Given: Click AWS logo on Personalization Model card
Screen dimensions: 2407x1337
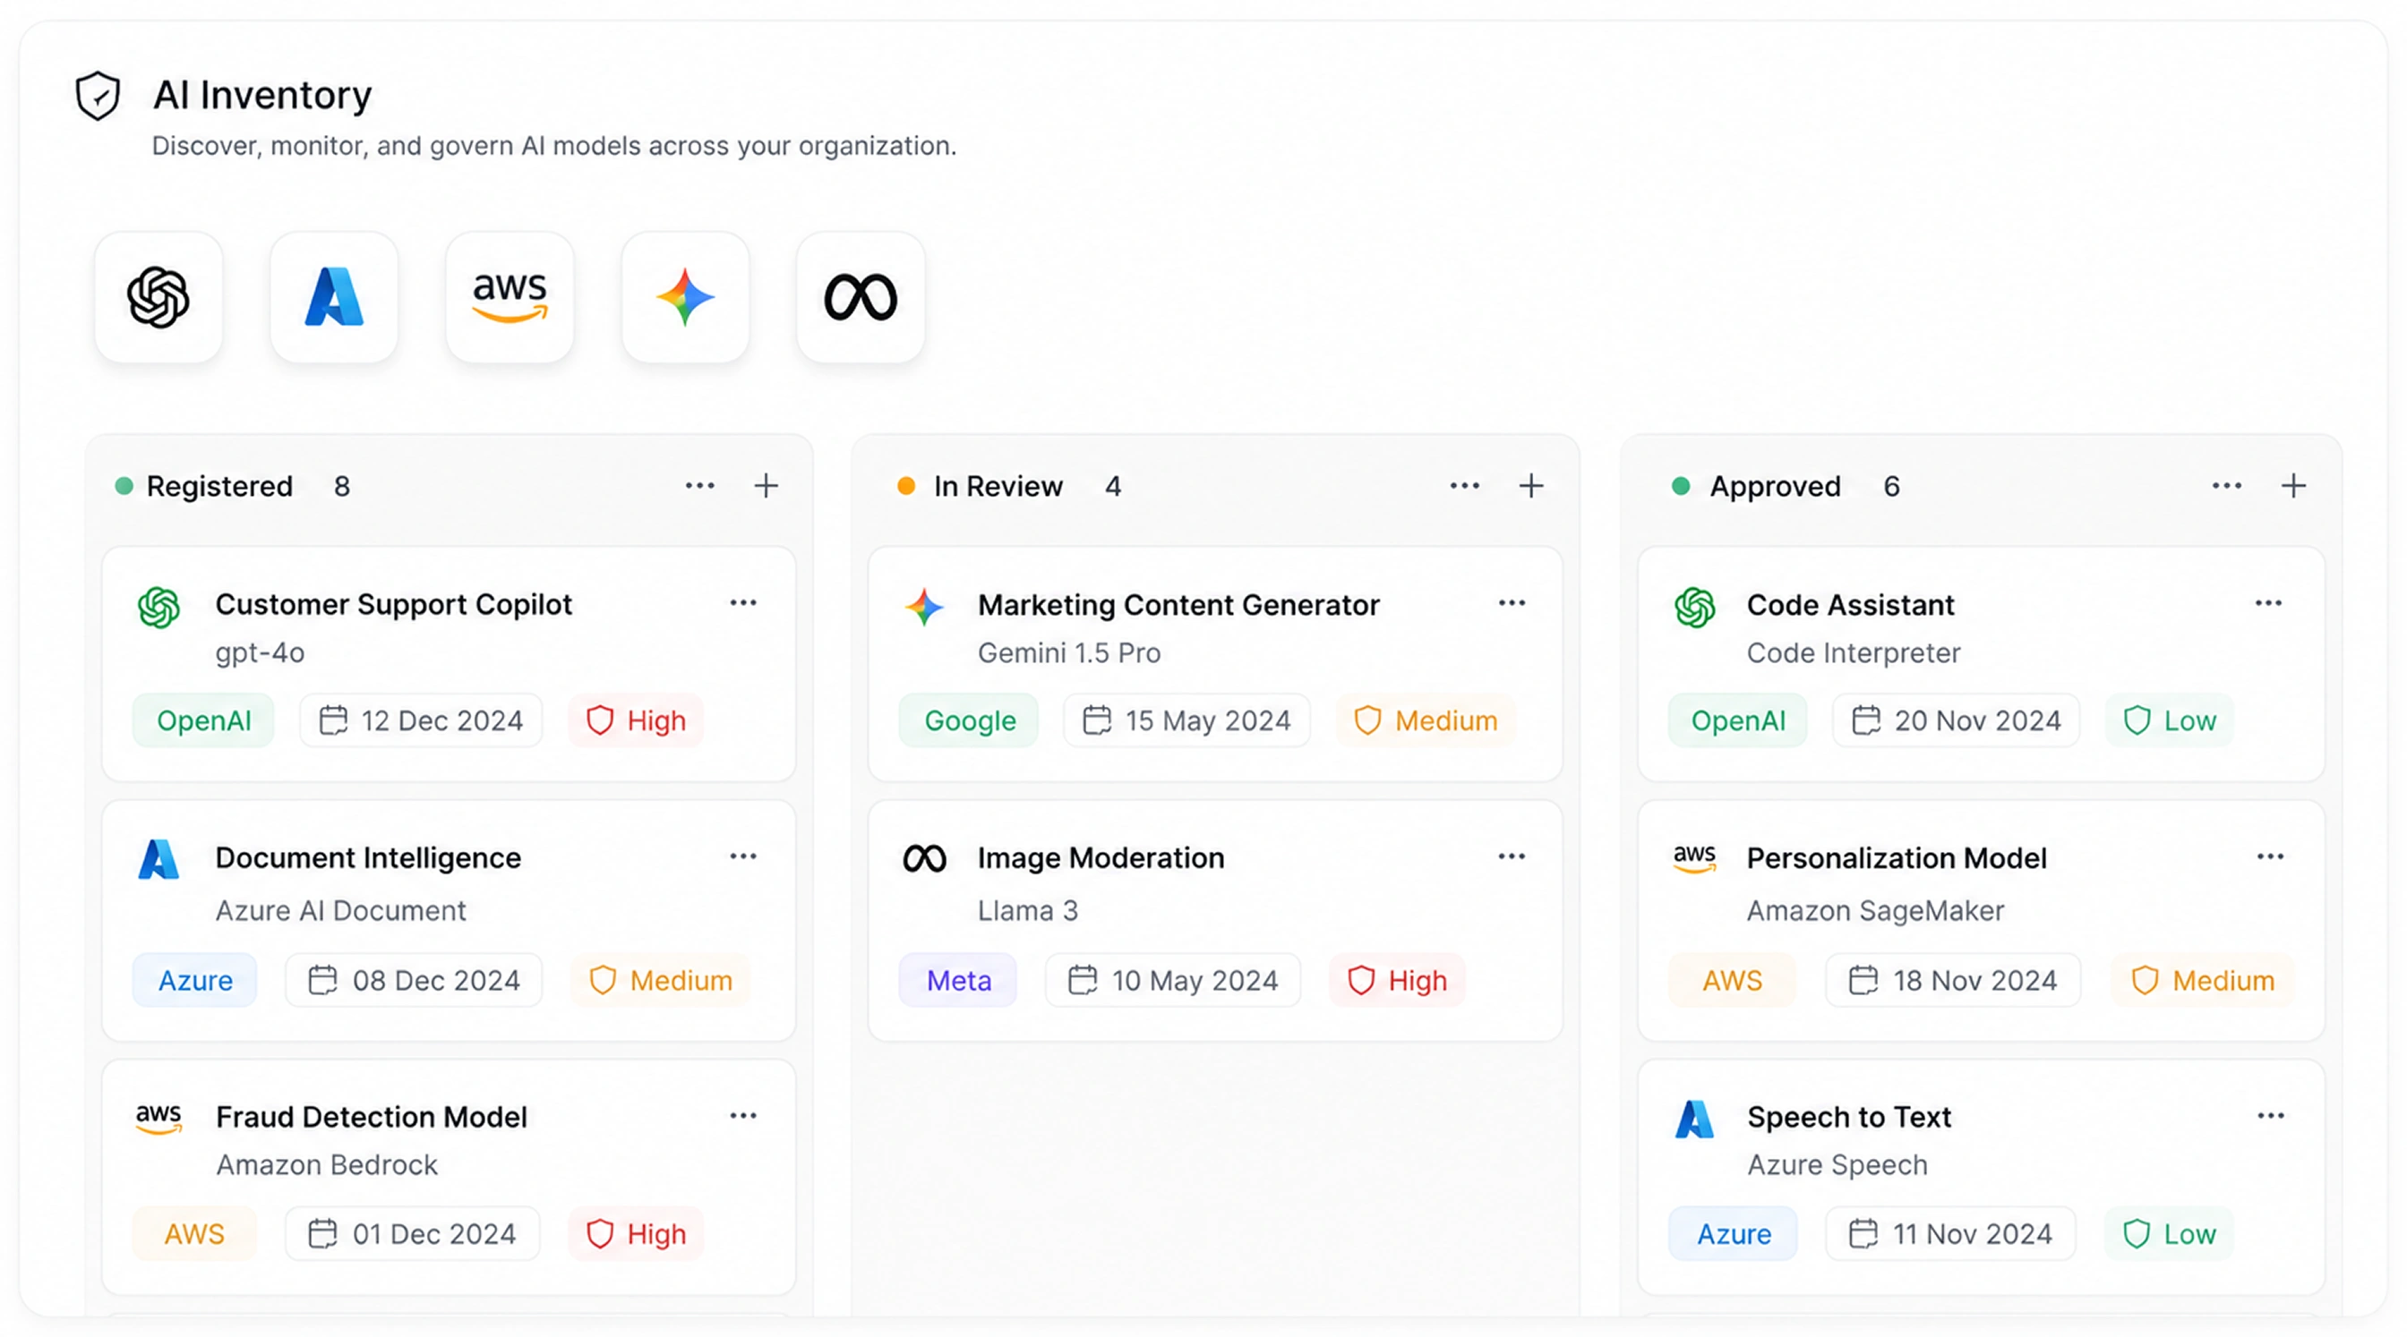Looking at the screenshot, I should [1695, 858].
